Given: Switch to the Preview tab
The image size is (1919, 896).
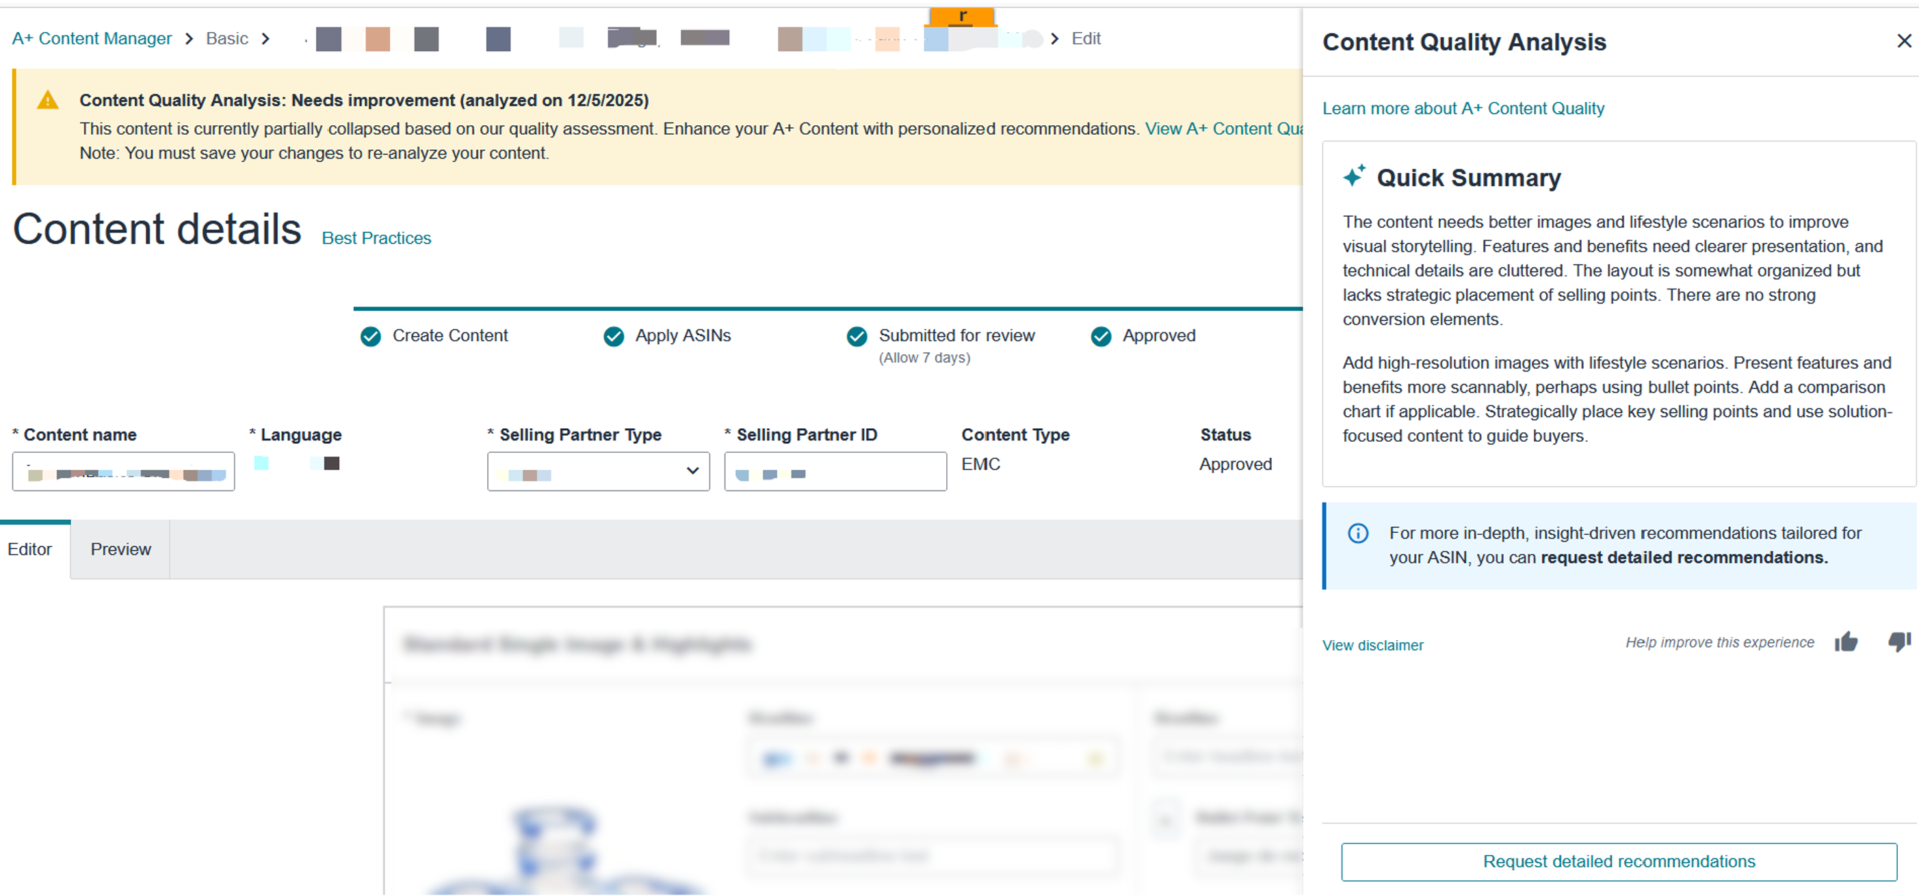Looking at the screenshot, I should click(x=120, y=550).
